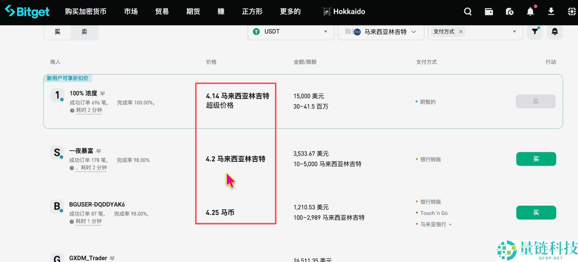The image size is (578, 262).
Task: Select the 买 (buy) tab
Action: 57,32
